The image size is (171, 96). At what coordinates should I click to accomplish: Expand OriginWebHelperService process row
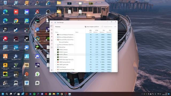point(56,70)
